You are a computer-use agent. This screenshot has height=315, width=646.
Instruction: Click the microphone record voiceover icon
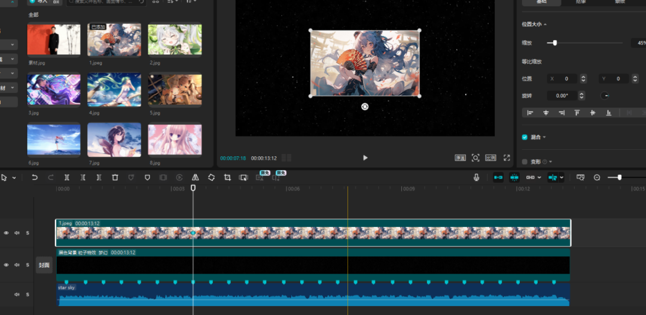click(x=477, y=178)
